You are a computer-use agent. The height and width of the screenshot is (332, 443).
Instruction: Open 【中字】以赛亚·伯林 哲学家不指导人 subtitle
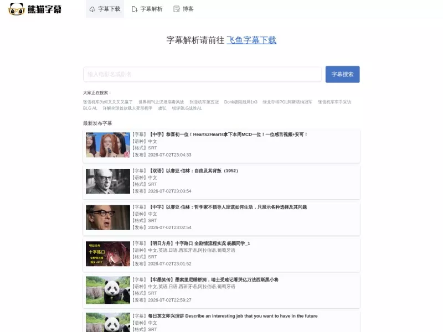(228, 207)
